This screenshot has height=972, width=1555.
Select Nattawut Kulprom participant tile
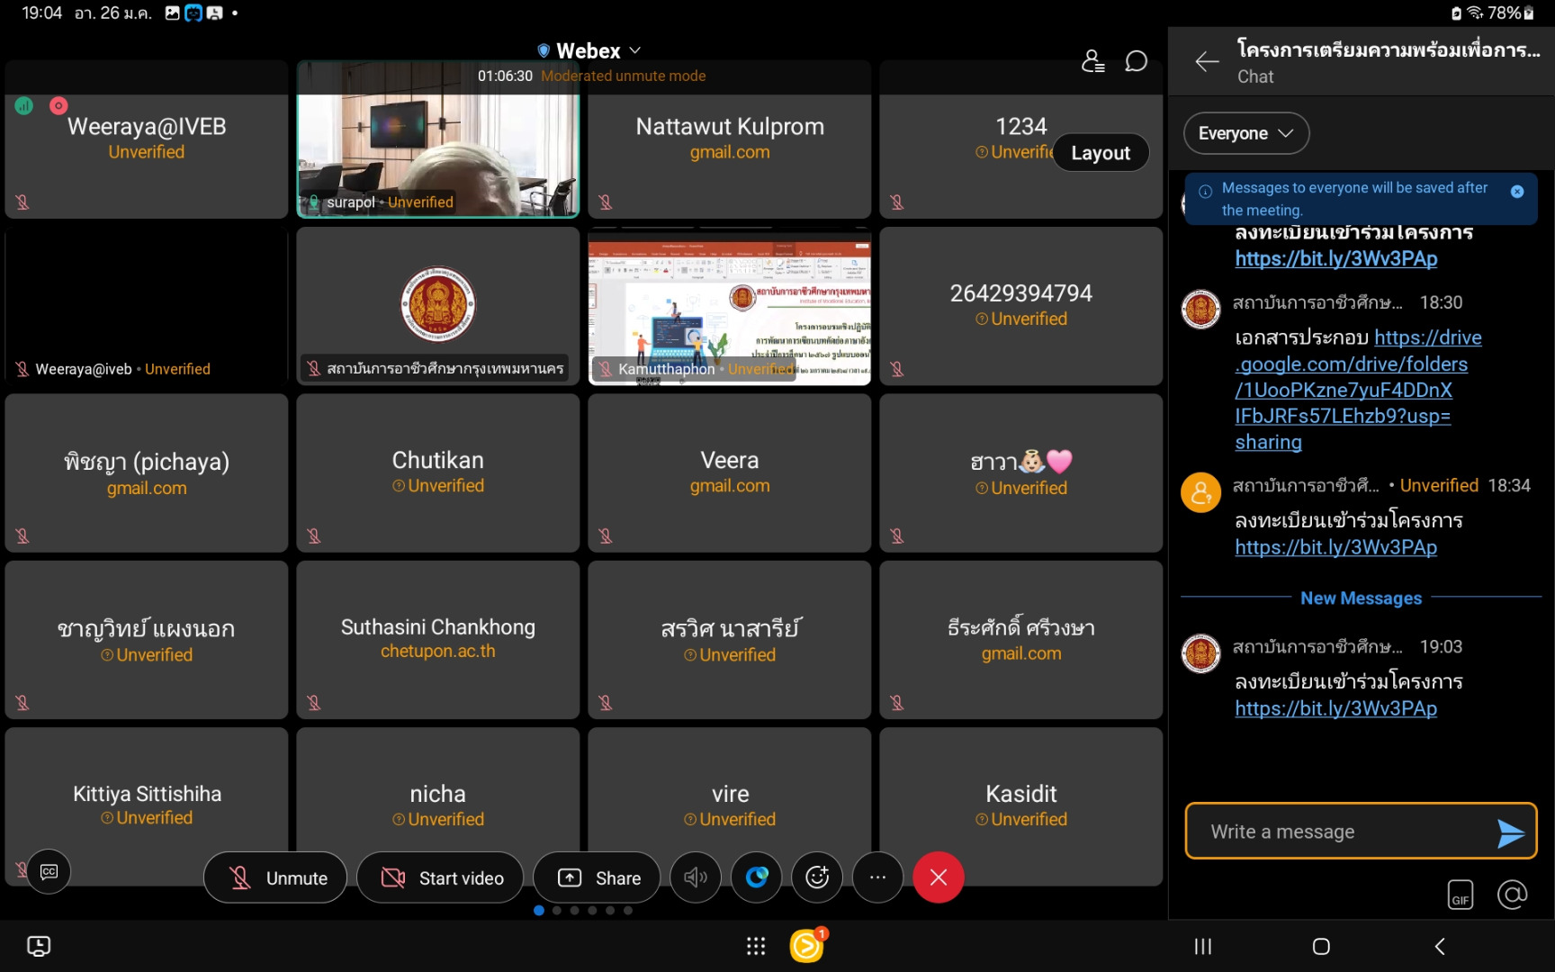point(730,139)
